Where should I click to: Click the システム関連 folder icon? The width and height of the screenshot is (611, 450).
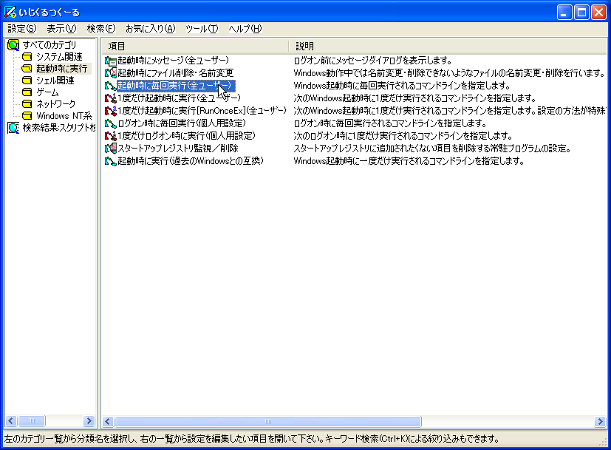(x=27, y=57)
